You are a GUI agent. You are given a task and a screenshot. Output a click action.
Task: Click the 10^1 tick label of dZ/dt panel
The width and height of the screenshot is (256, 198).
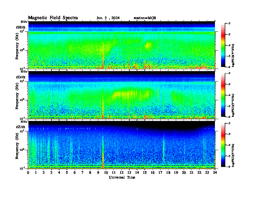pos(22,131)
